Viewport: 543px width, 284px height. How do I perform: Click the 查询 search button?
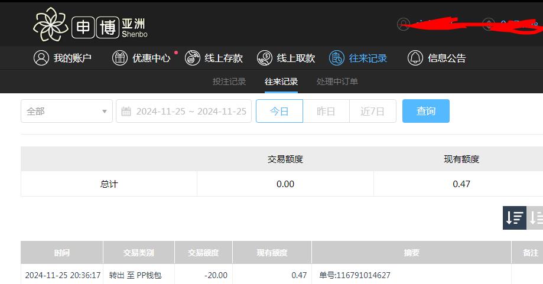pyautogui.click(x=426, y=111)
